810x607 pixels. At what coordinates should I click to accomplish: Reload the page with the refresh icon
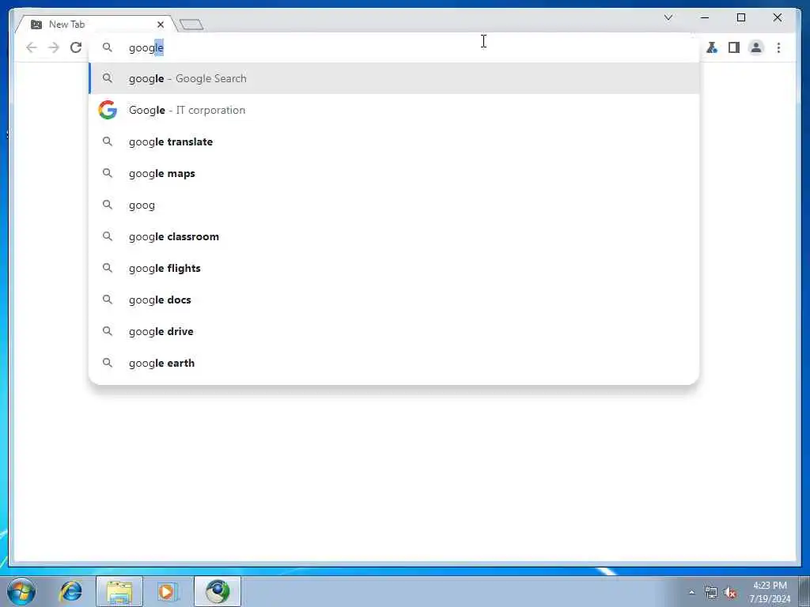[x=76, y=47]
